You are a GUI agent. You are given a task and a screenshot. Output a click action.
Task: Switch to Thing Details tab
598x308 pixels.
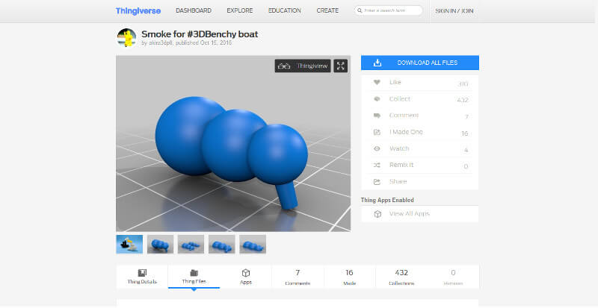pyautogui.click(x=142, y=277)
